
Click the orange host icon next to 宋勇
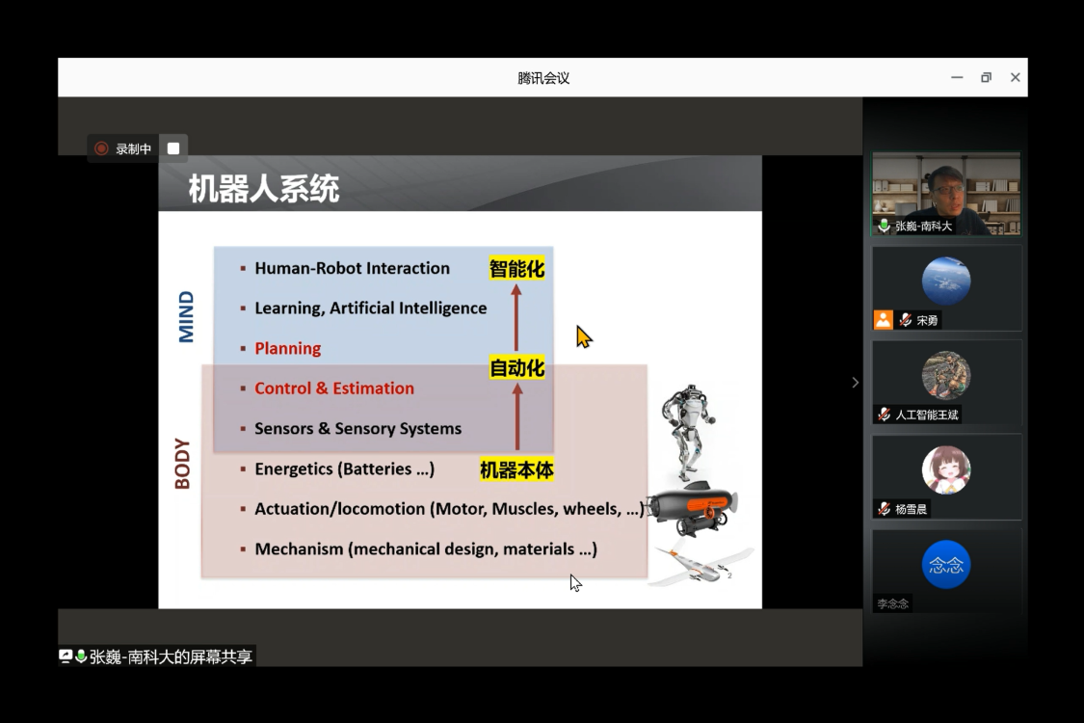click(x=884, y=320)
